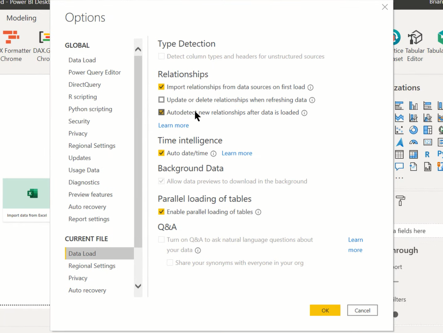Image resolution: width=443 pixels, height=333 pixels.
Task: Select the Q&A speech bubble visual
Action: (x=399, y=166)
